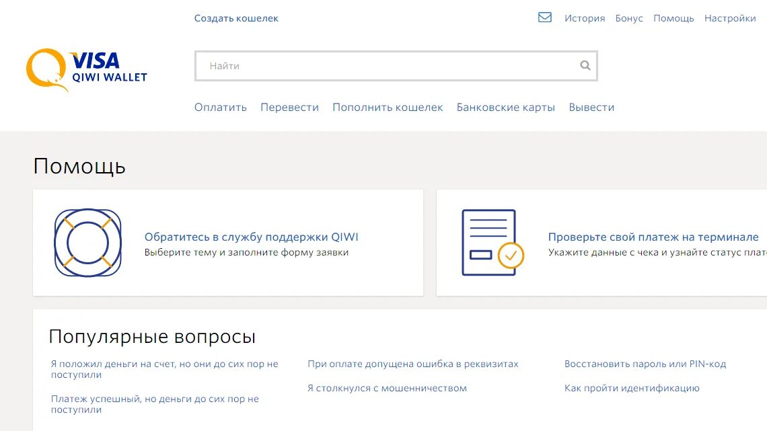
Task: Open question Платеж успешный, но деньги не поступили
Action: 155,404
